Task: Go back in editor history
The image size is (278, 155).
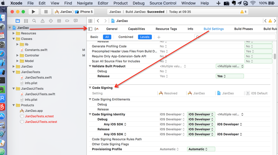Action: 98,21
